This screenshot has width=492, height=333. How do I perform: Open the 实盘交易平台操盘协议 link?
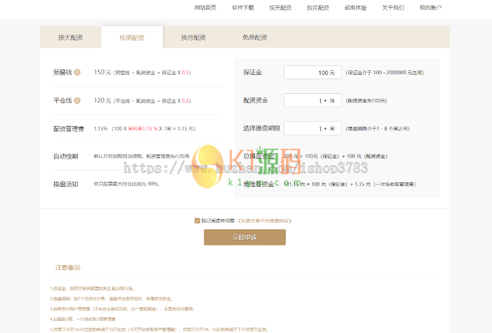coord(265,221)
